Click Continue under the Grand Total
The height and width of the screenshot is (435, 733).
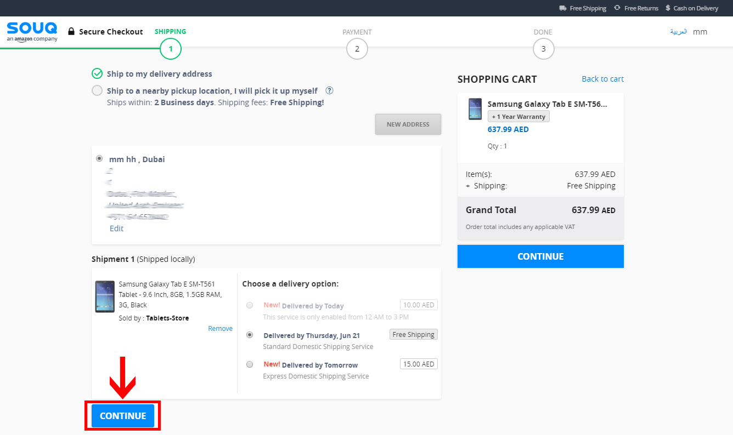point(540,256)
